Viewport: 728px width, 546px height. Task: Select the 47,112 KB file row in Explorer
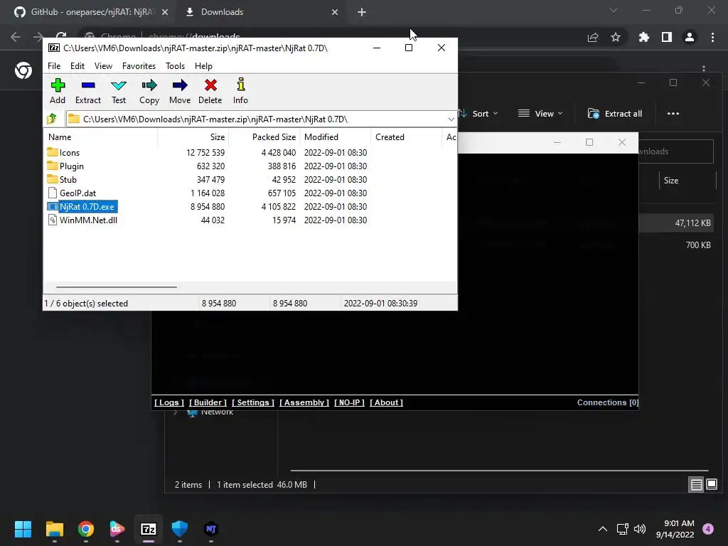[x=676, y=223]
